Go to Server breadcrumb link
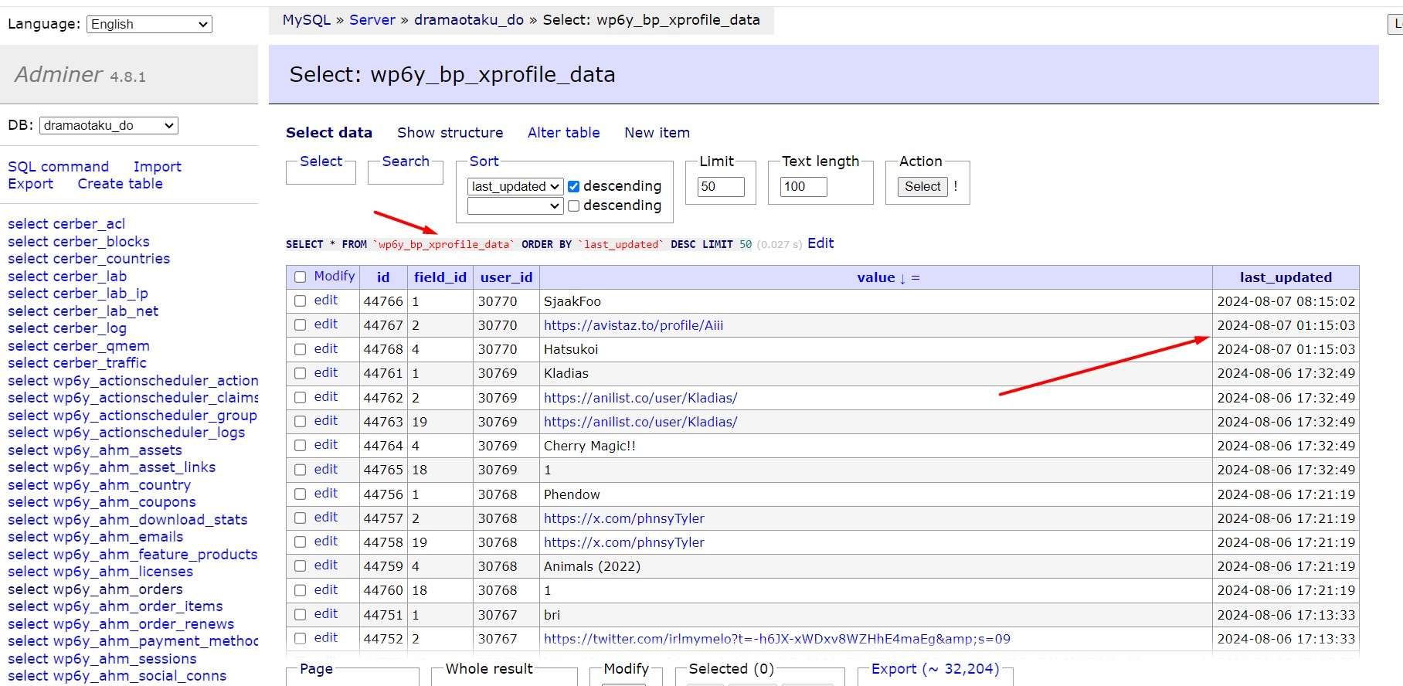The image size is (1403, 686). 372,20
